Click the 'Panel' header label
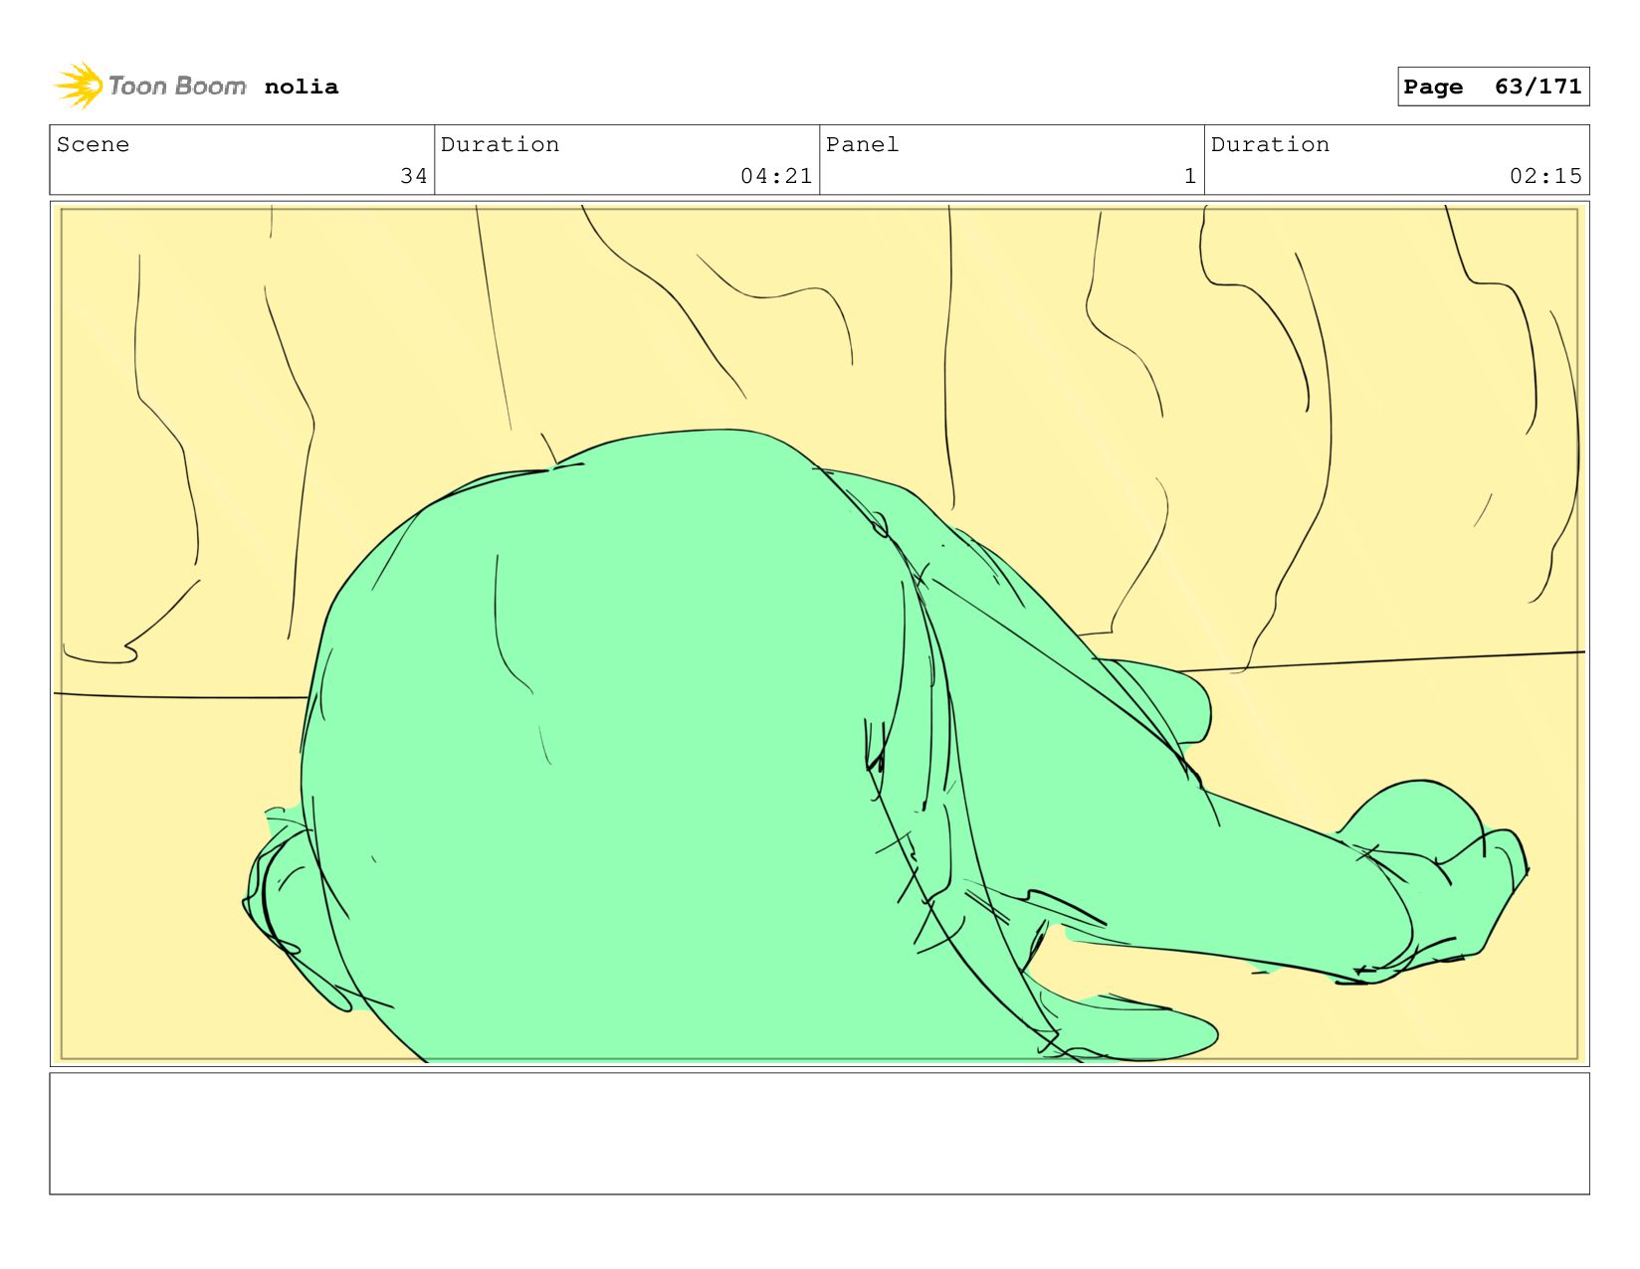The image size is (1640, 1269). tap(862, 144)
